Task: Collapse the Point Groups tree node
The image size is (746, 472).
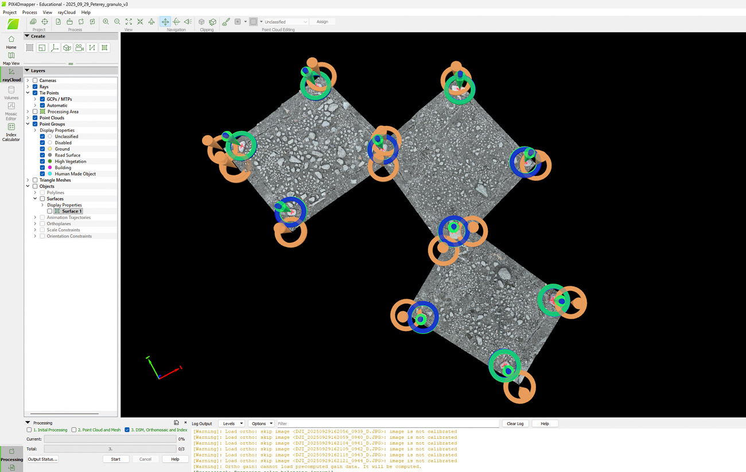Action: (x=28, y=124)
